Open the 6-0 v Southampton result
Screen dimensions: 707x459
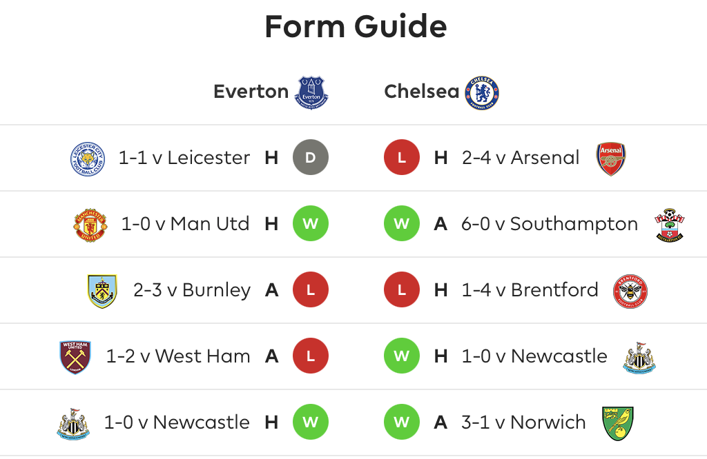549,224
